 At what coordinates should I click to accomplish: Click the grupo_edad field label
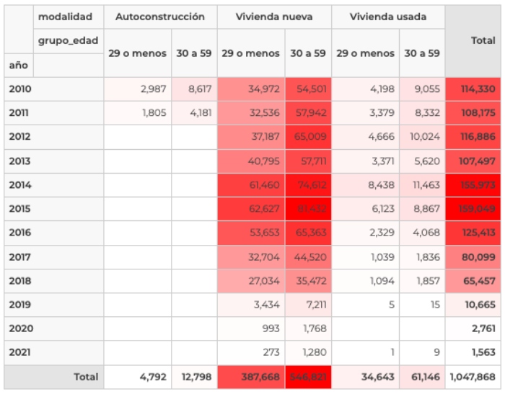[x=68, y=41]
